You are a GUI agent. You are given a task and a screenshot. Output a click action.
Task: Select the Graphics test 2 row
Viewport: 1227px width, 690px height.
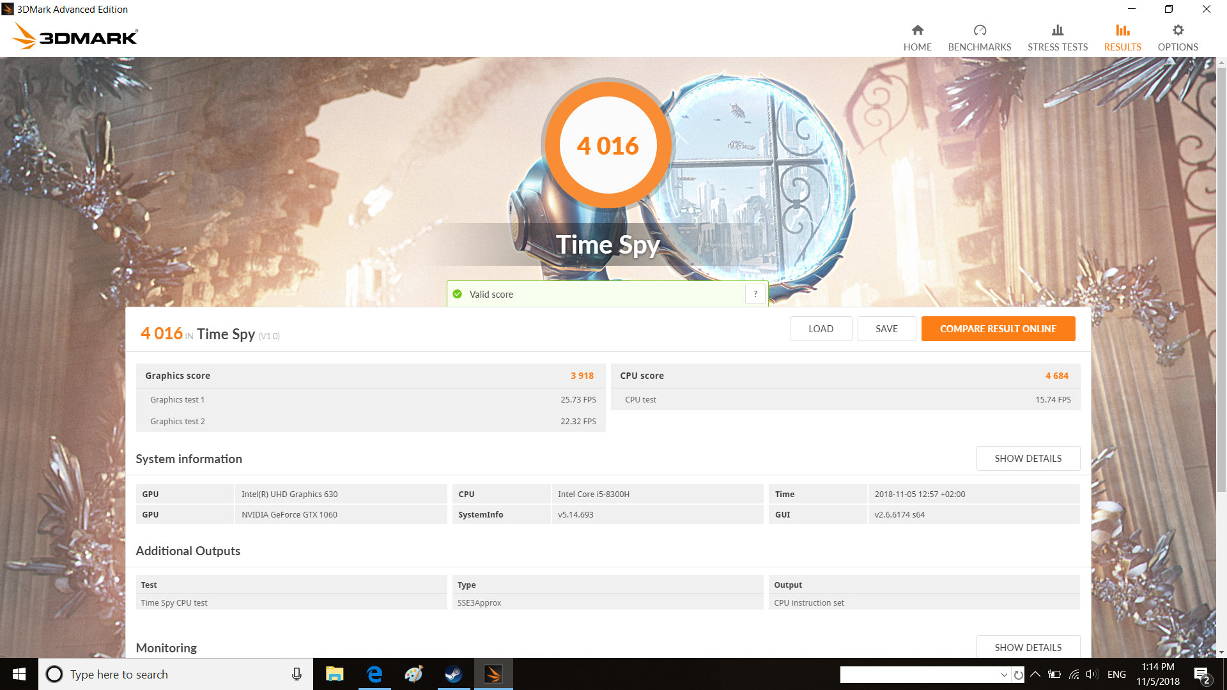point(371,421)
